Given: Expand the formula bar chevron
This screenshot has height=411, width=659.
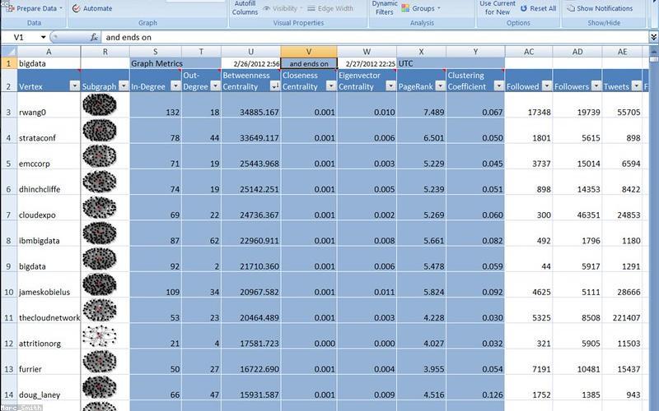Looking at the screenshot, I should pos(653,37).
